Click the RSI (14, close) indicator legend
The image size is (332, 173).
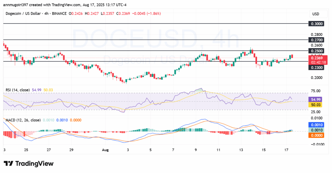18,90
